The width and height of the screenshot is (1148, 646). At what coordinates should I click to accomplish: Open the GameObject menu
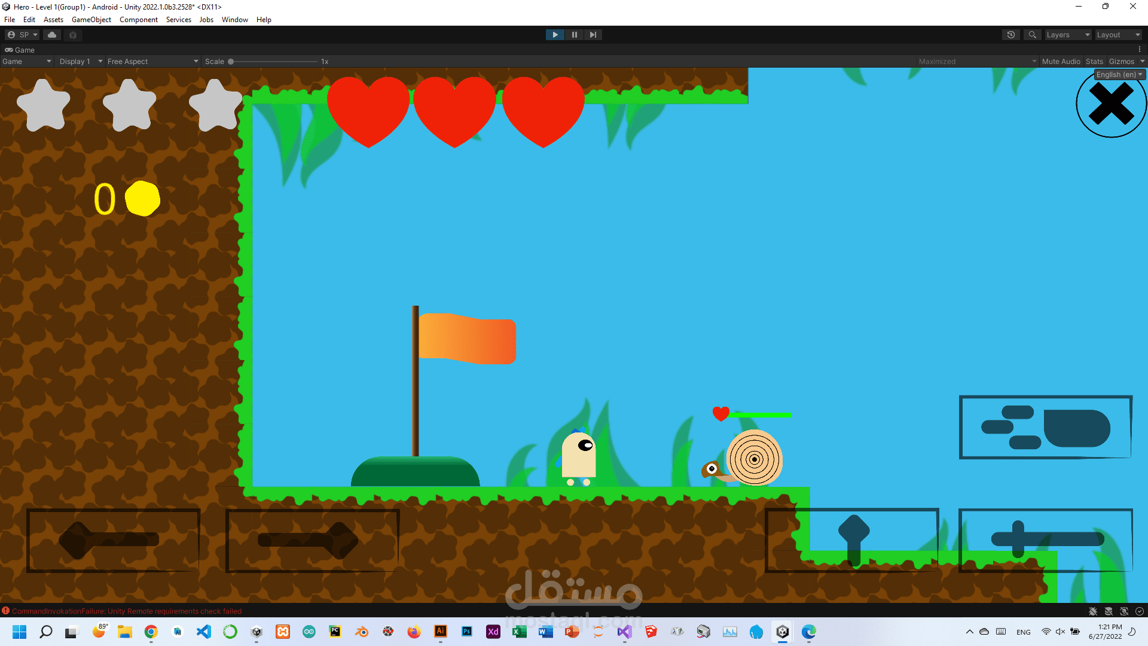click(91, 20)
